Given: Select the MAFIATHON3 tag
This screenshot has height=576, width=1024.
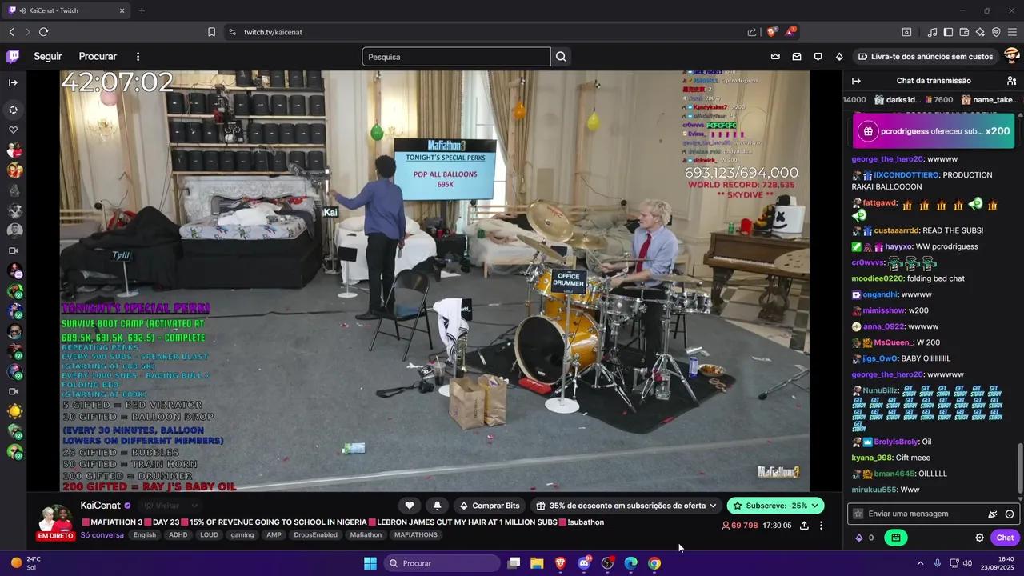Looking at the screenshot, I should click(416, 535).
